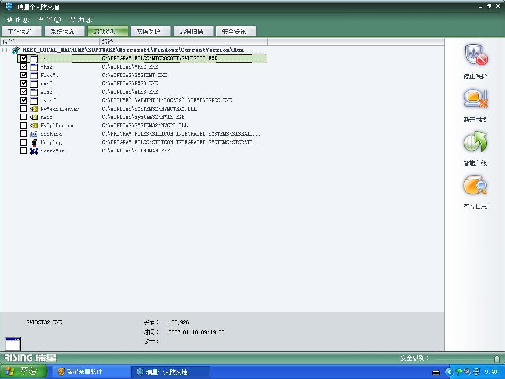The image size is (505, 379).
Task: Click the window icon next to mhs2
Action: pos(34,67)
